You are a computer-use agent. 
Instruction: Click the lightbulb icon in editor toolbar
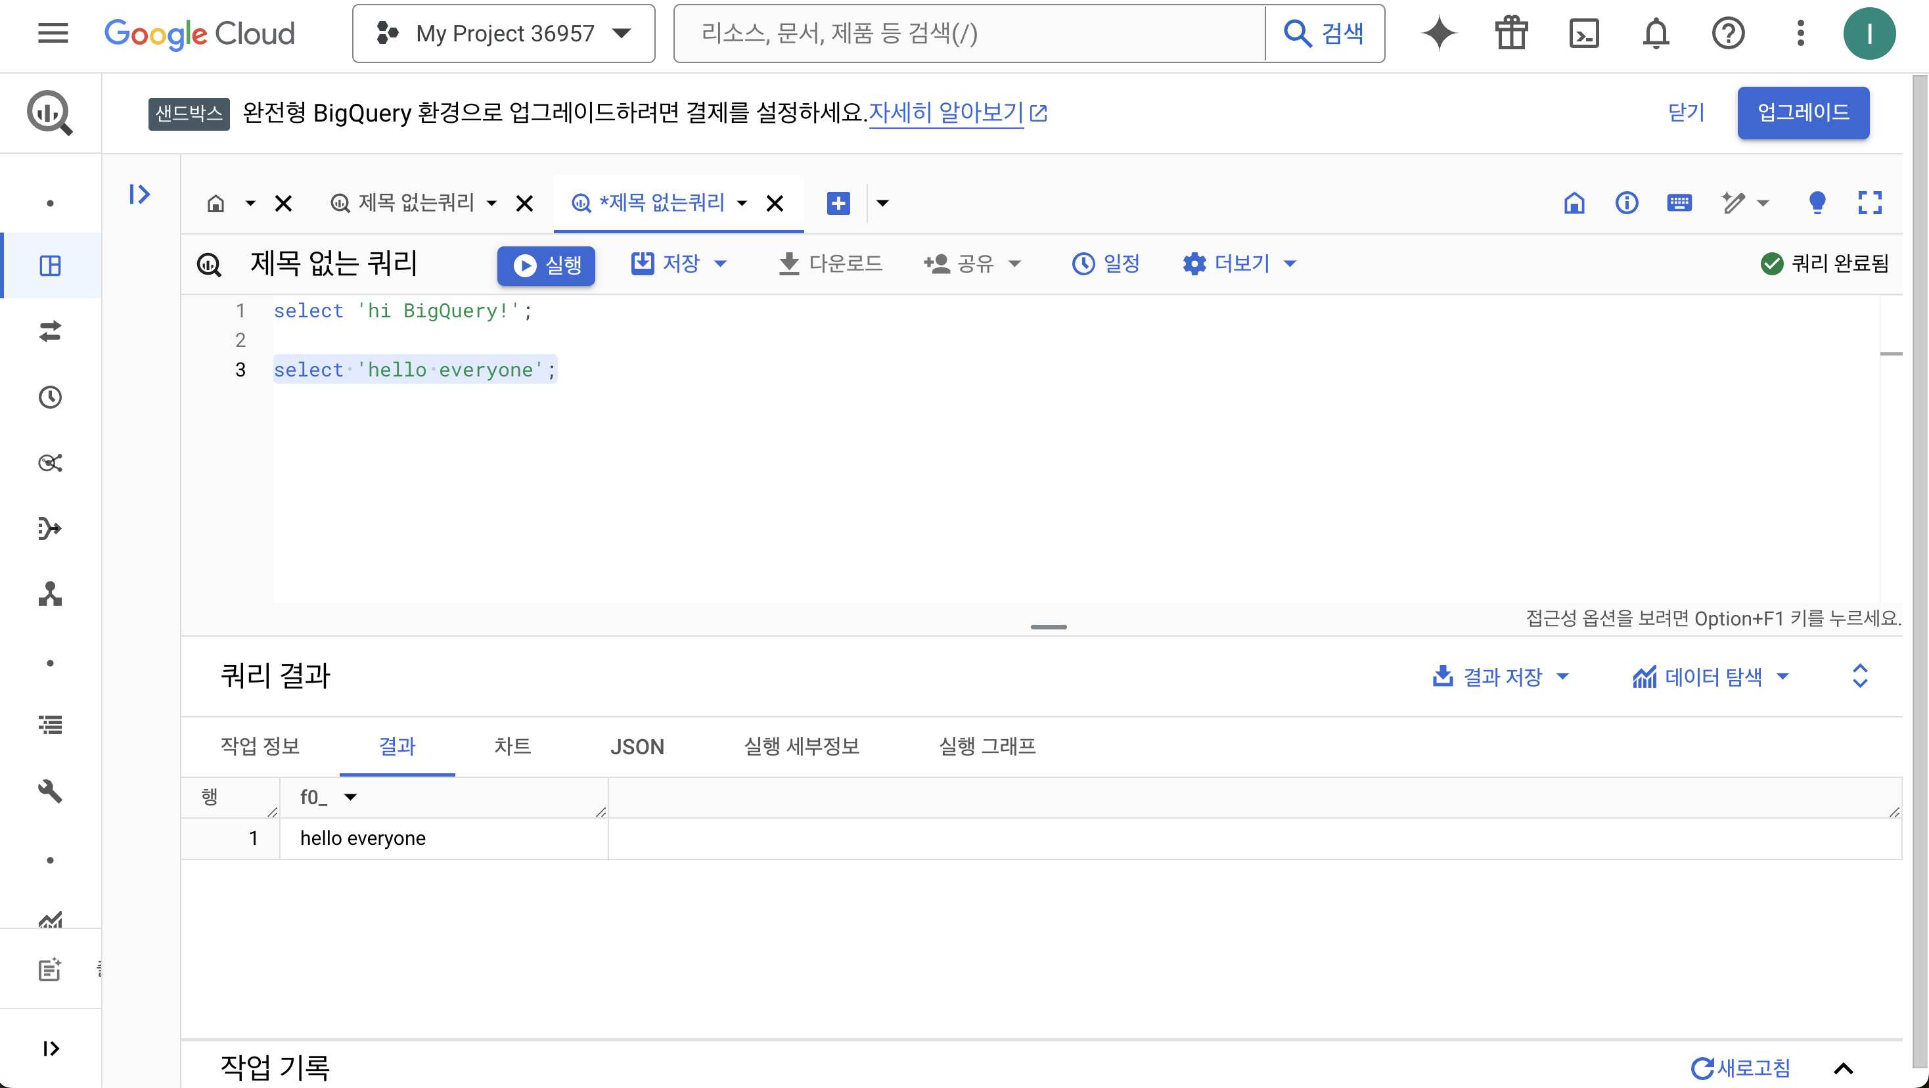[1817, 202]
